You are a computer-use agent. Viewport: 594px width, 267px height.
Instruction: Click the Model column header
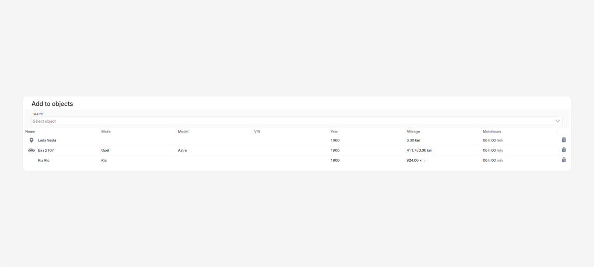pos(183,132)
